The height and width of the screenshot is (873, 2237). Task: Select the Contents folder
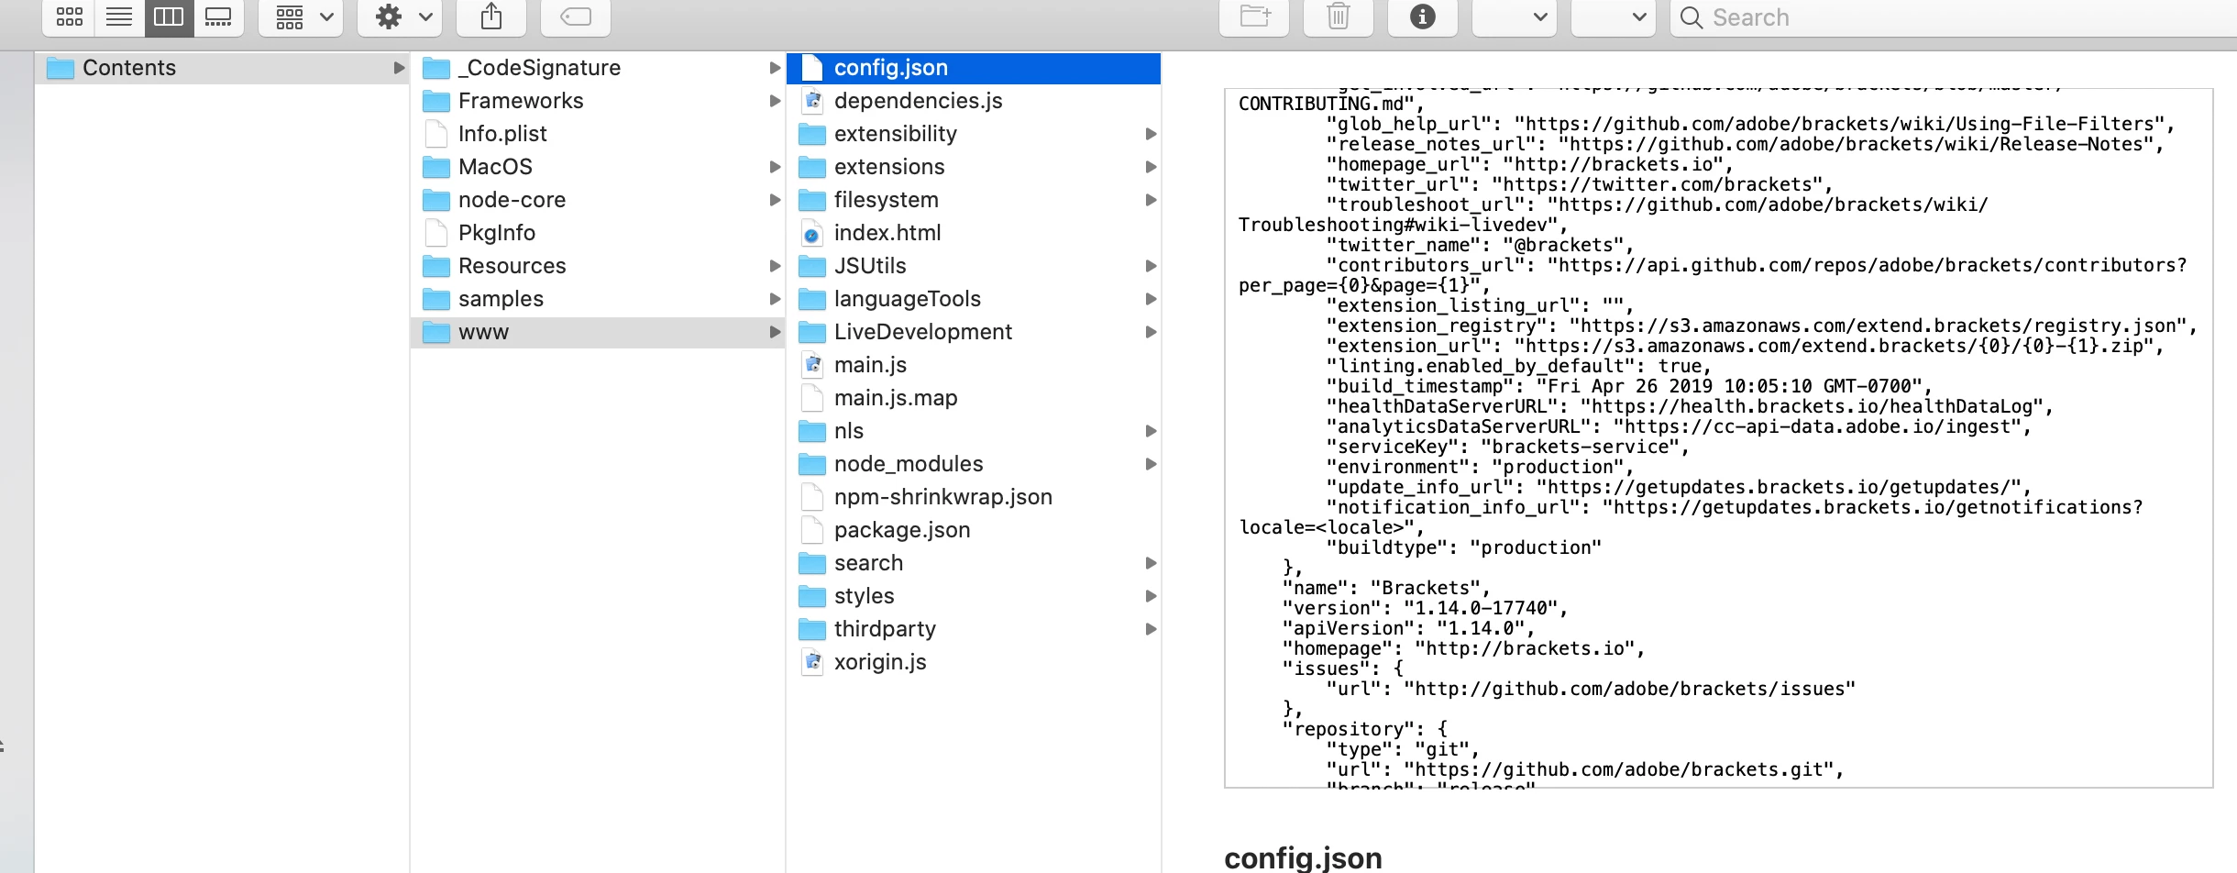coord(222,68)
